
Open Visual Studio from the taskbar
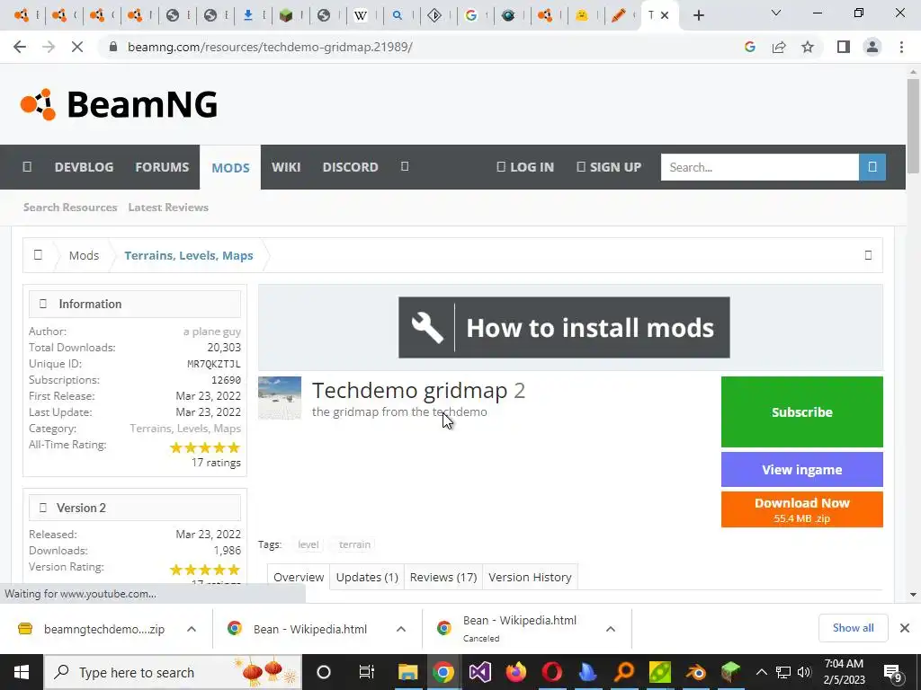click(x=479, y=672)
